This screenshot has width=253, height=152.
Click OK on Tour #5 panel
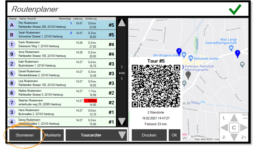coord(175,135)
